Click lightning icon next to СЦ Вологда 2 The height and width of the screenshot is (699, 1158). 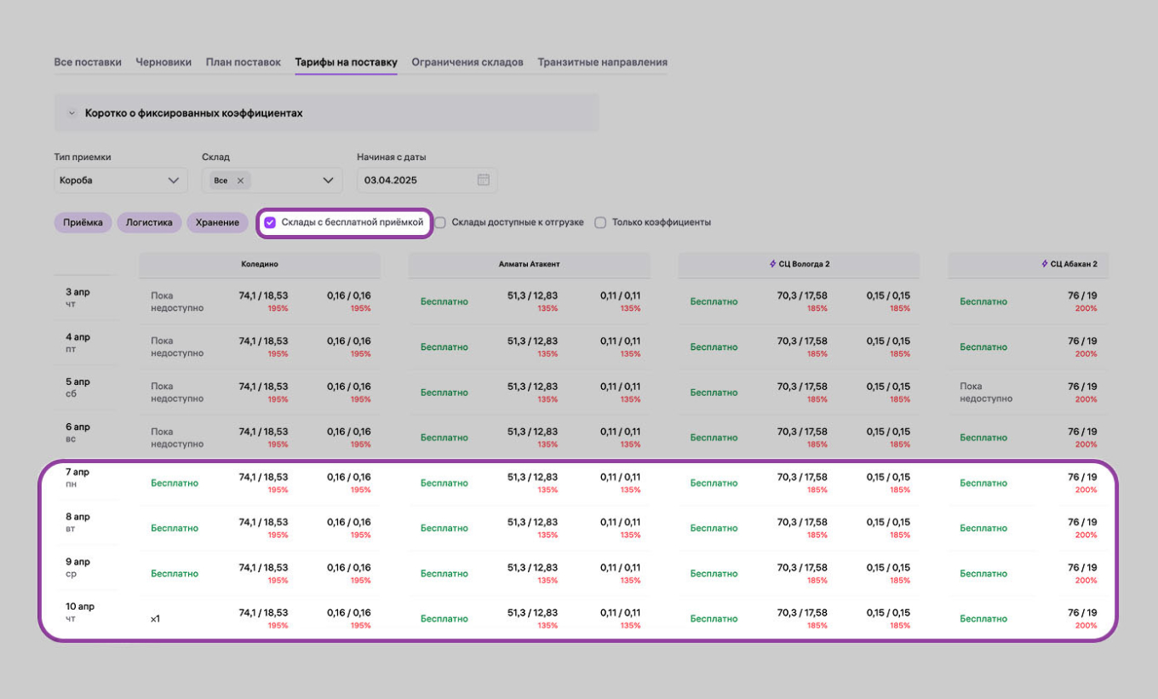772,264
